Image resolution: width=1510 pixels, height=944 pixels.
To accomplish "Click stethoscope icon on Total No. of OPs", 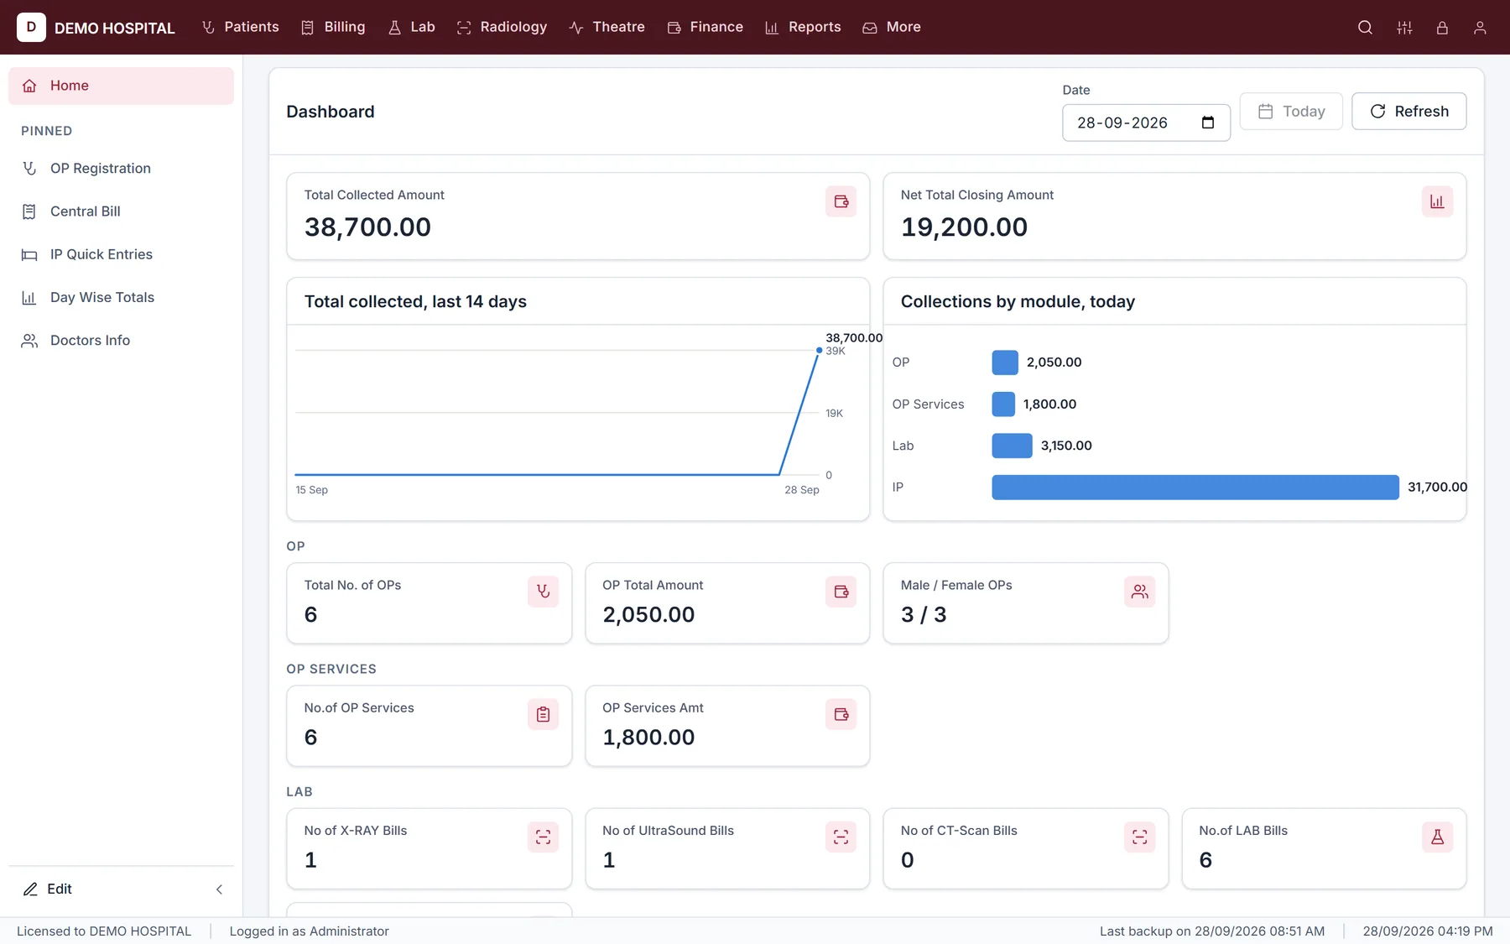I will click(x=543, y=592).
